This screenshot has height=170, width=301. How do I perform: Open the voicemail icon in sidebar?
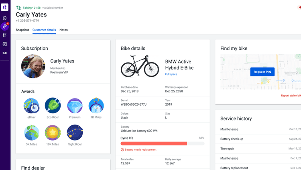(x=4, y=53)
